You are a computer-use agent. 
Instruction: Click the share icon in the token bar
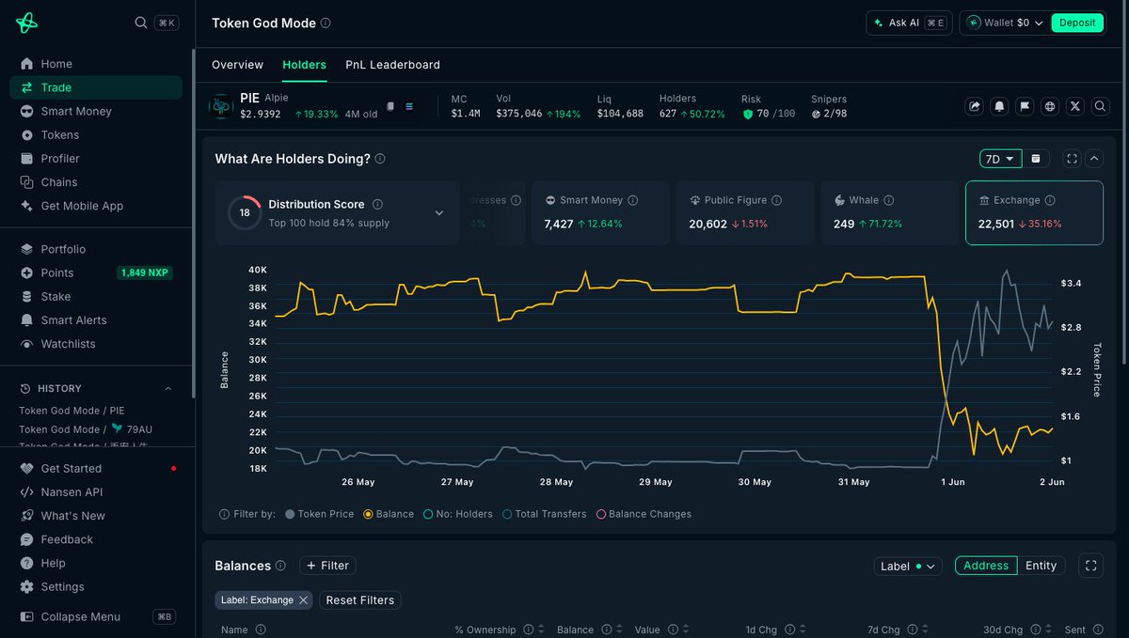[975, 106]
